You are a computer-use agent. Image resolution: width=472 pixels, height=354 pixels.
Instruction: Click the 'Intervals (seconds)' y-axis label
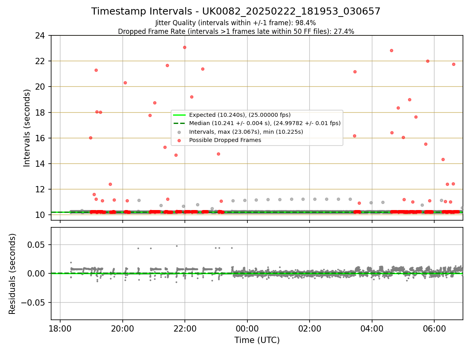[27, 128]
